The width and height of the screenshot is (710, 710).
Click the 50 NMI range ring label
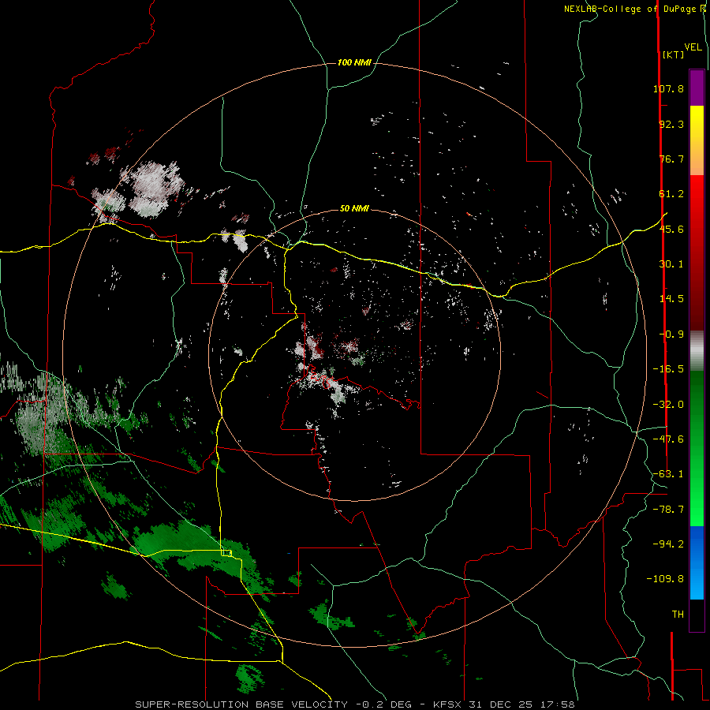coord(354,208)
